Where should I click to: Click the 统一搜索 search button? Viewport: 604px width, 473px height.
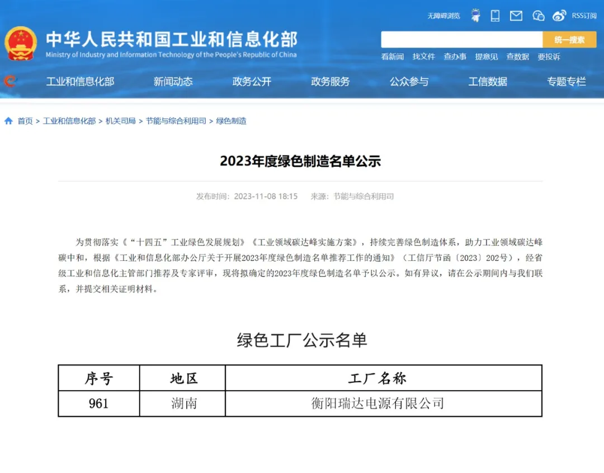tap(569, 40)
